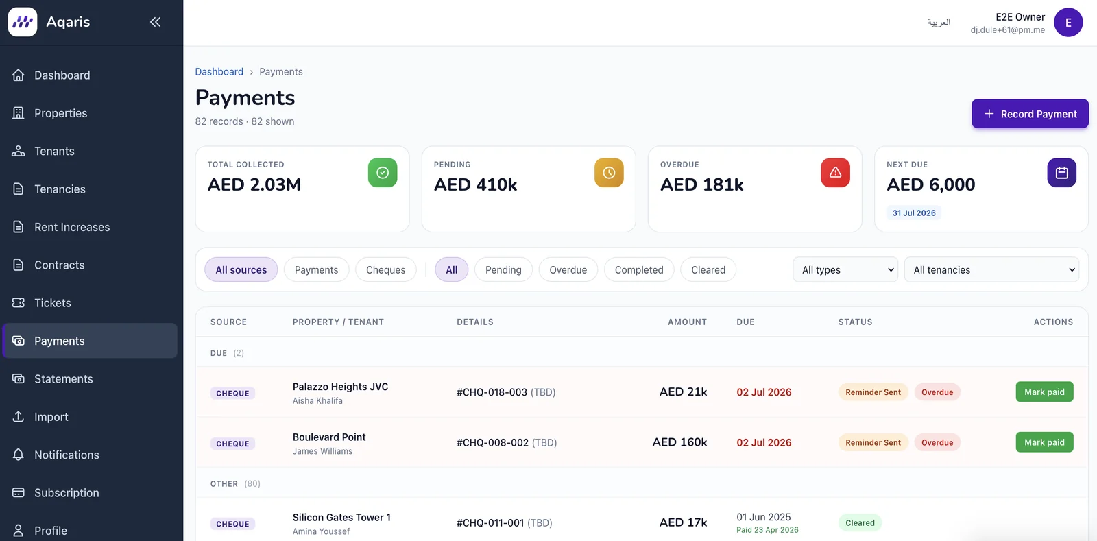Switch language to Arabic
Viewport: 1097px width, 541px height.
(x=939, y=23)
